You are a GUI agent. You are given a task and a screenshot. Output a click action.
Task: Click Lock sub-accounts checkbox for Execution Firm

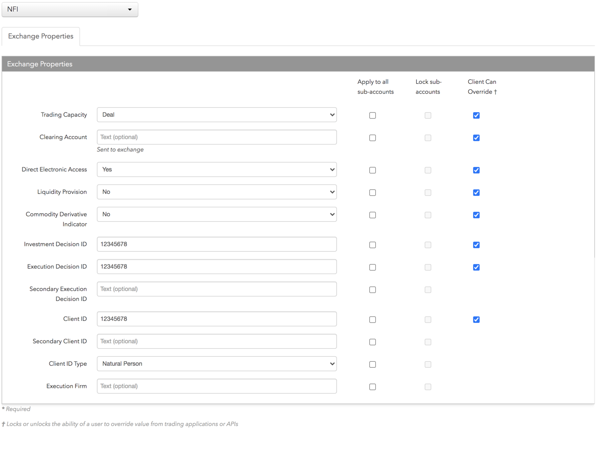coord(428,387)
